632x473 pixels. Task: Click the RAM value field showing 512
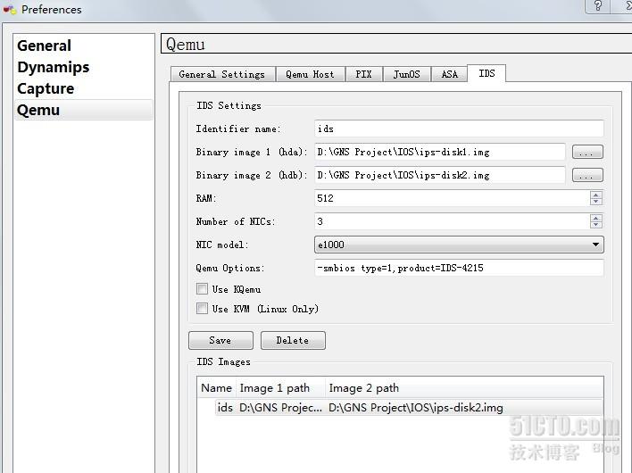pos(452,198)
